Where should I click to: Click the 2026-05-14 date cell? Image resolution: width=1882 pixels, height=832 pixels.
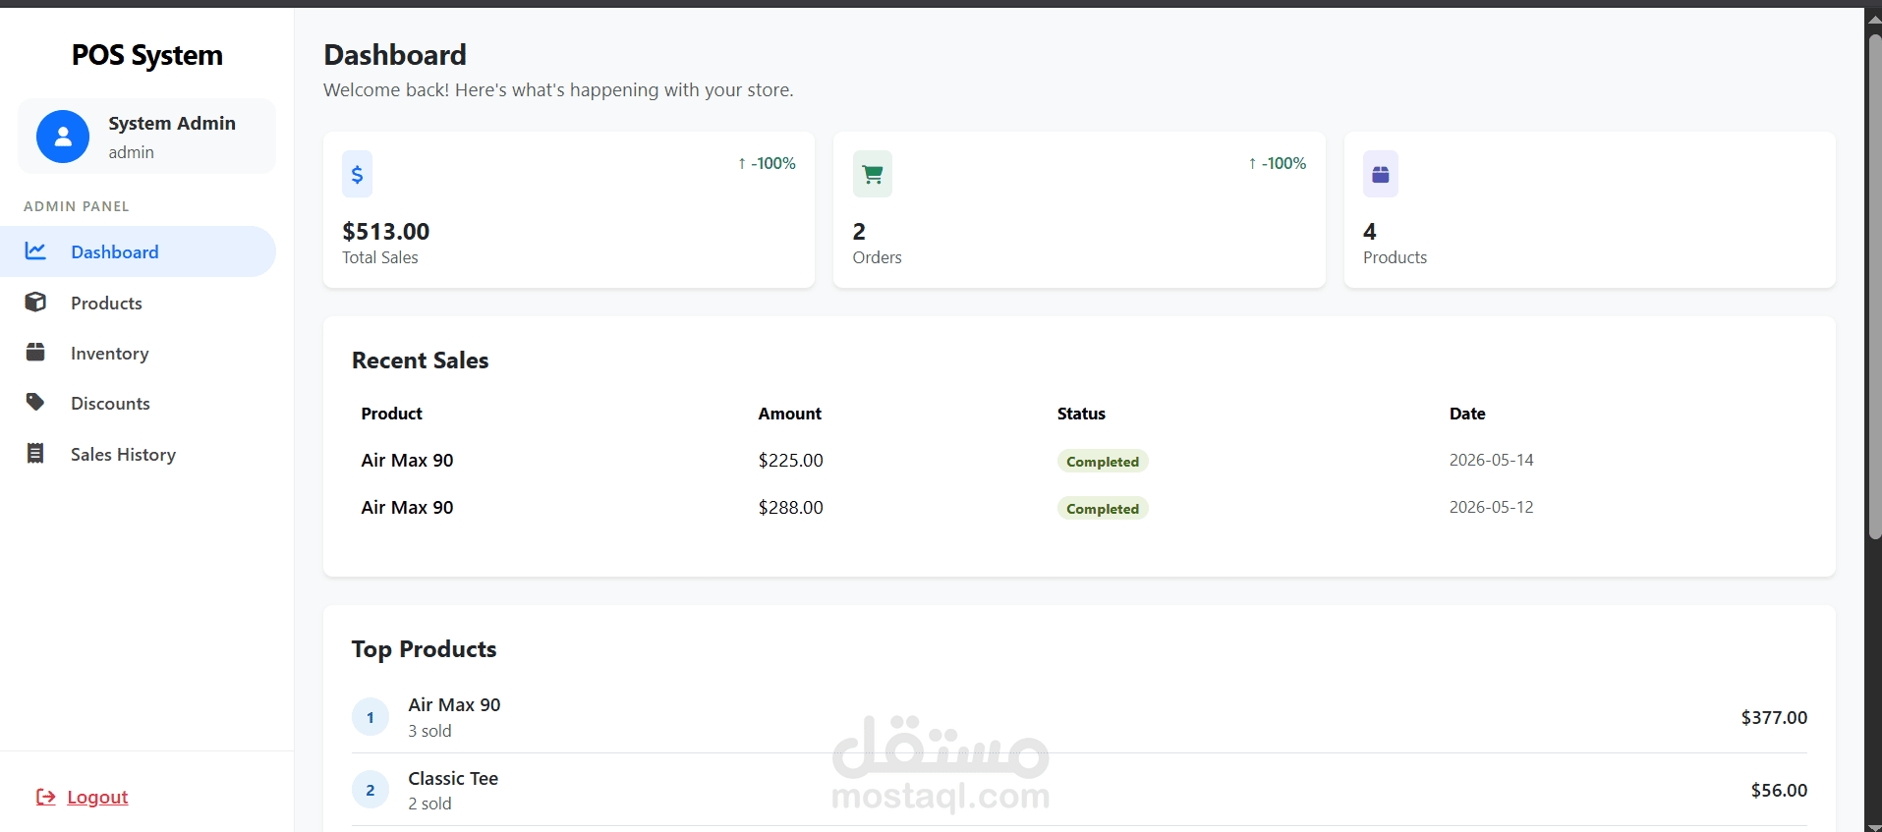click(x=1491, y=460)
